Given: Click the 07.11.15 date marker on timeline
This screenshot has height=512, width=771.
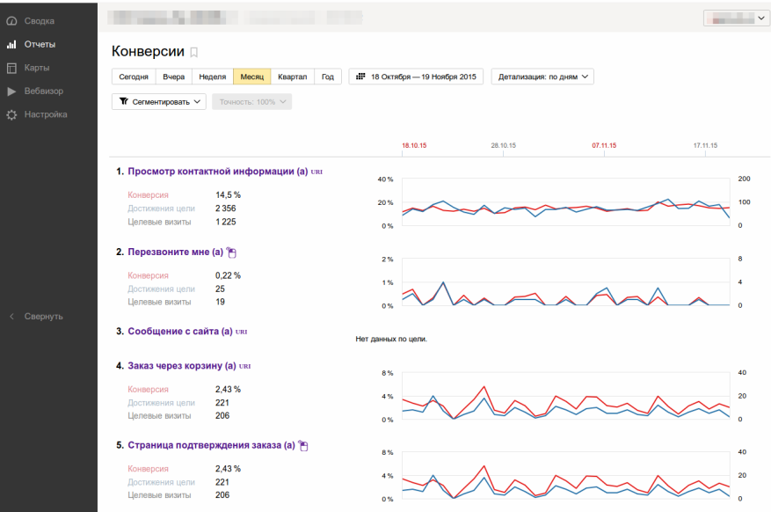Looking at the screenshot, I should 604,144.
